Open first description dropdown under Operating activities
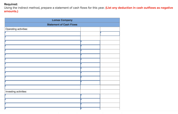178x114 pixels. point(43,33)
